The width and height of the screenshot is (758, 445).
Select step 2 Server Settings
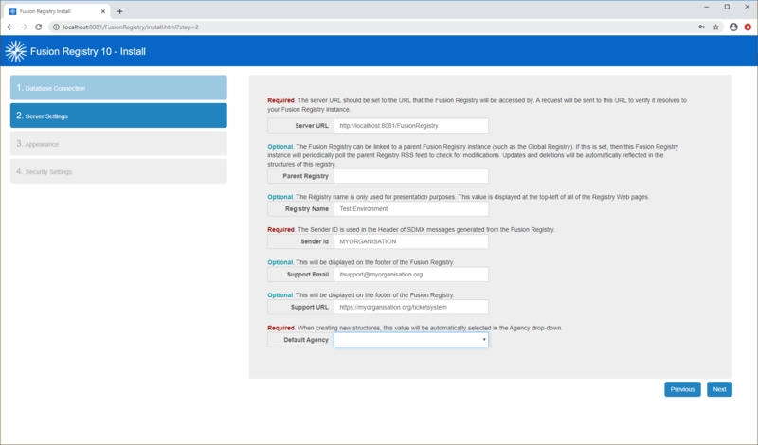pos(118,116)
